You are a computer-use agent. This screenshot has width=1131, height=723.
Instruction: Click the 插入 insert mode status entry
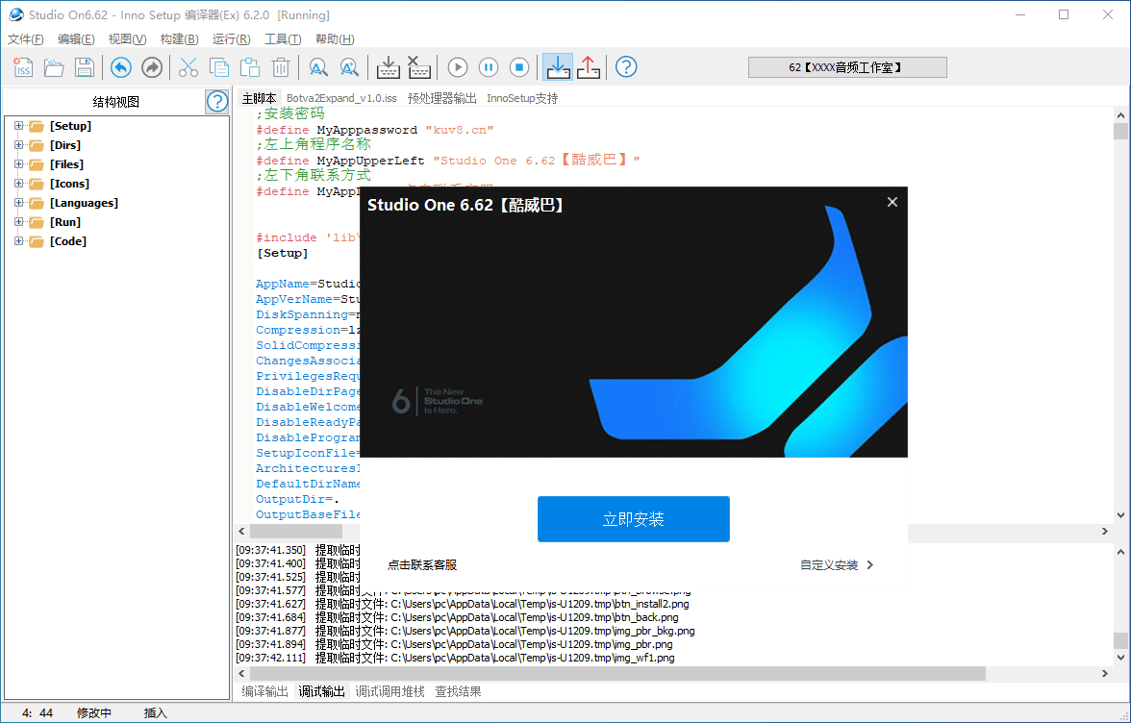point(155,713)
